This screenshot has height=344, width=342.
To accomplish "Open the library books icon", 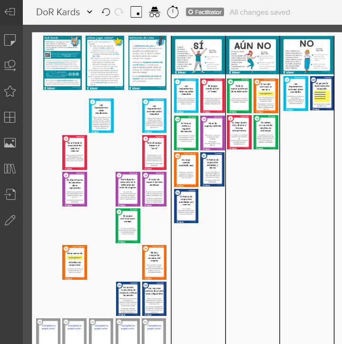I will 10,168.
